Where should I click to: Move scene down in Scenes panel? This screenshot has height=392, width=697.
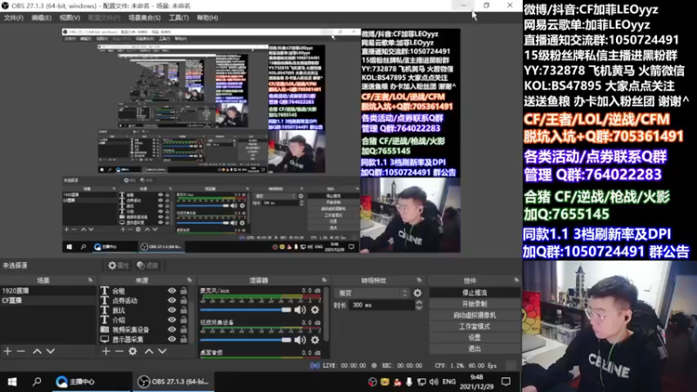[51, 351]
